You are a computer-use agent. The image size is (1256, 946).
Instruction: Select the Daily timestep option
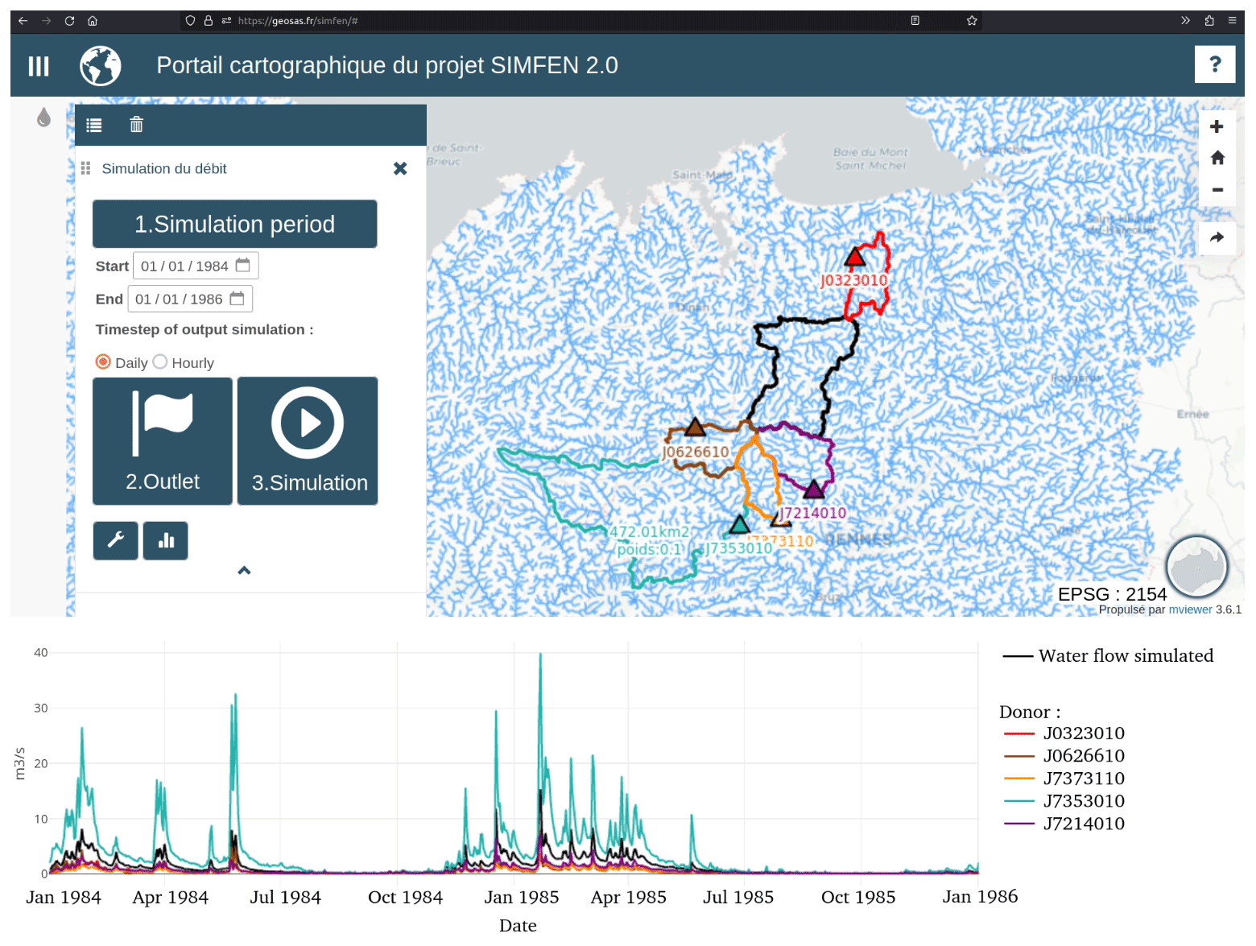(103, 362)
